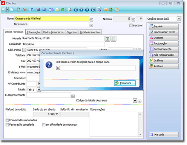
Task: Switch to the Estabelecimentos tab
Action: [x=90, y=32]
